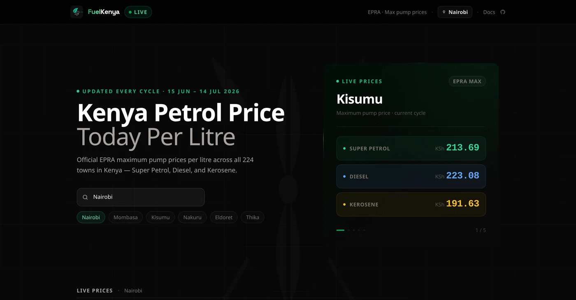This screenshot has height=300, width=576.
Task: Jump to the second carousel dot
Action: (x=349, y=230)
